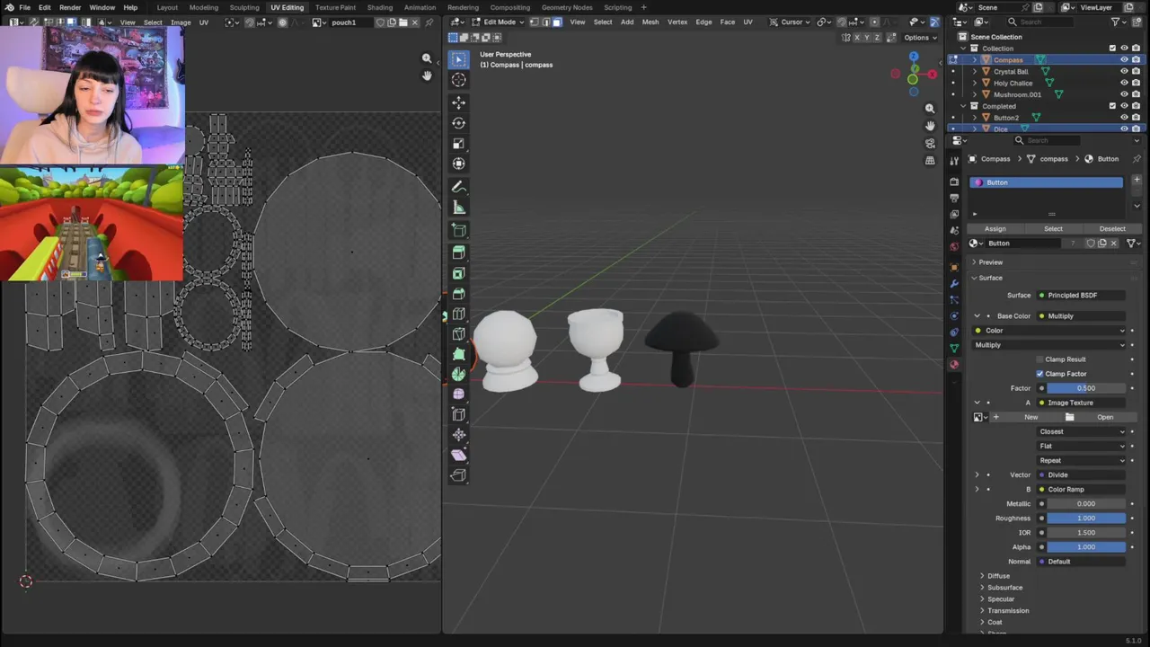The height and width of the screenshot is (647, 1150).
Task: Activate the Loop Cut tool
Action: (458, 314)
